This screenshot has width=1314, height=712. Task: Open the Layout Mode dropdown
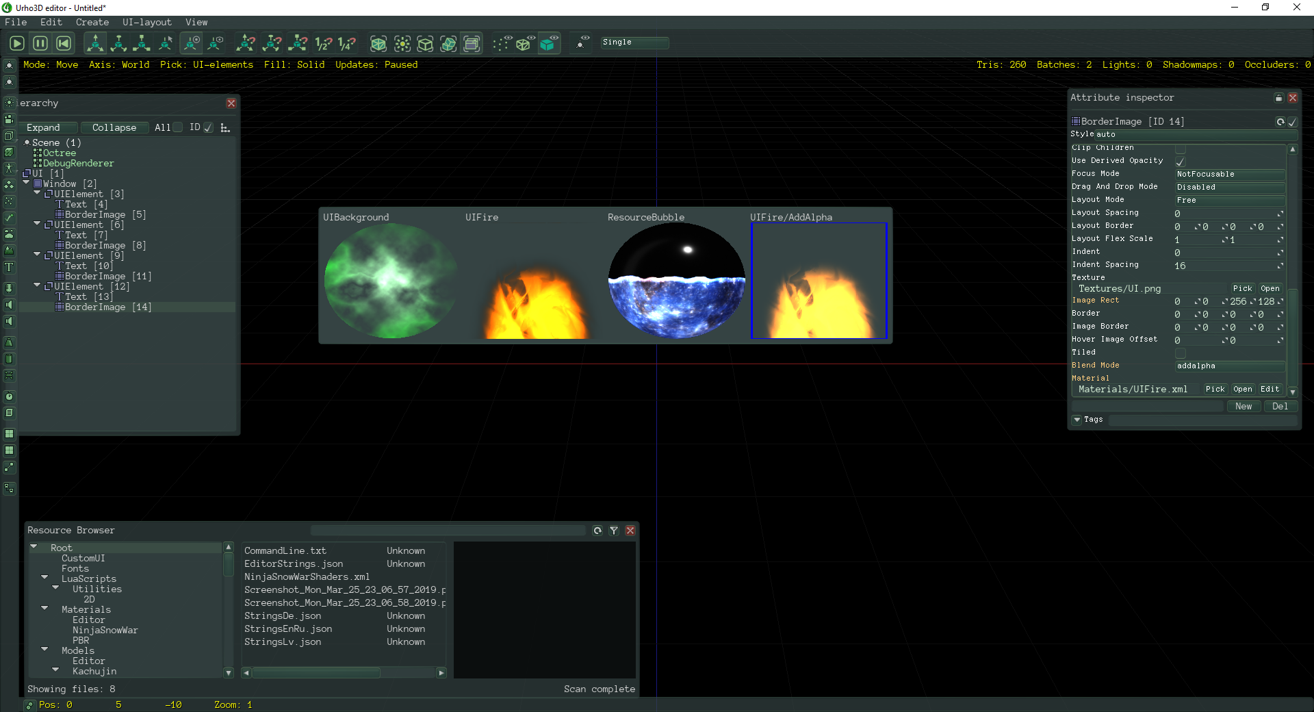pyautogui.click(x=1230, y=201)
